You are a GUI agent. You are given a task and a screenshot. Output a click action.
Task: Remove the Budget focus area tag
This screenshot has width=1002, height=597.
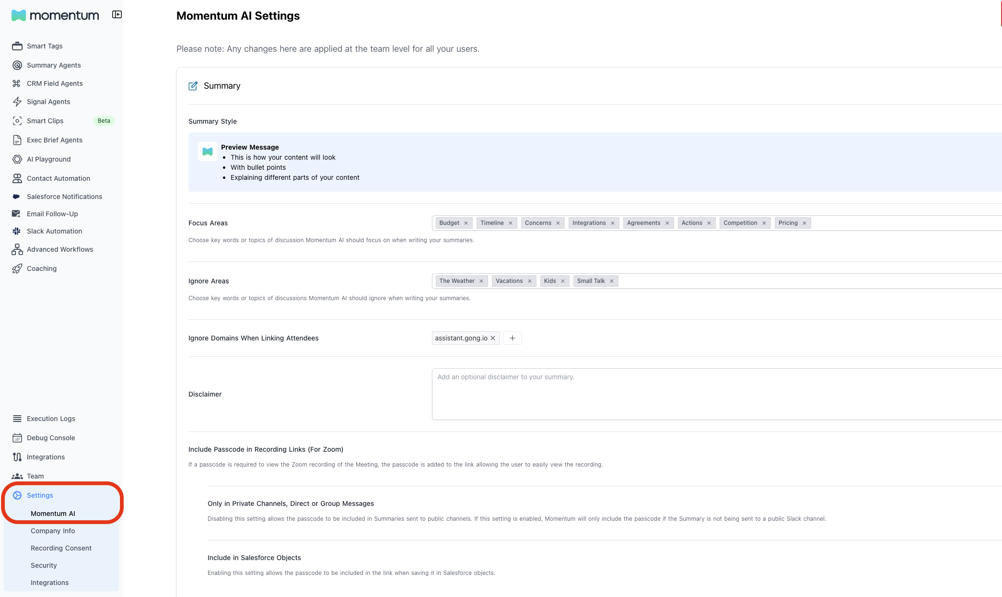click(x=466, y=222)
